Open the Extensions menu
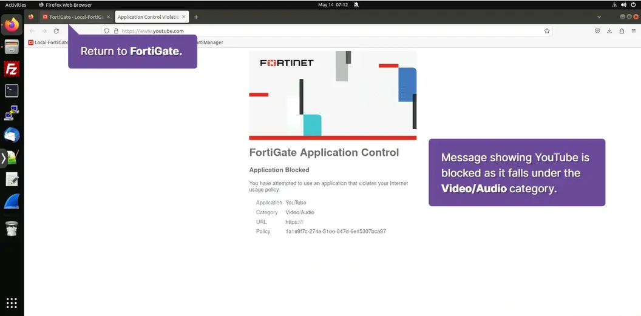The height and width of the screenshot is (316, 641). pos(622,31)
